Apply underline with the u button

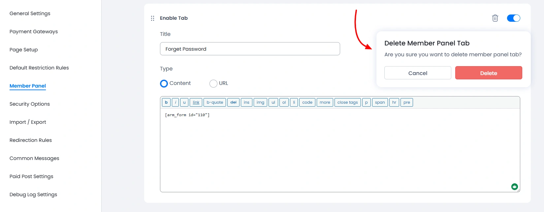pyautogui.click(x=184, y=102)
